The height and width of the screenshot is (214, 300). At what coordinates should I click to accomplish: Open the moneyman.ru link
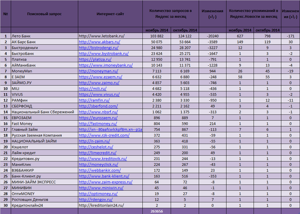99,71
